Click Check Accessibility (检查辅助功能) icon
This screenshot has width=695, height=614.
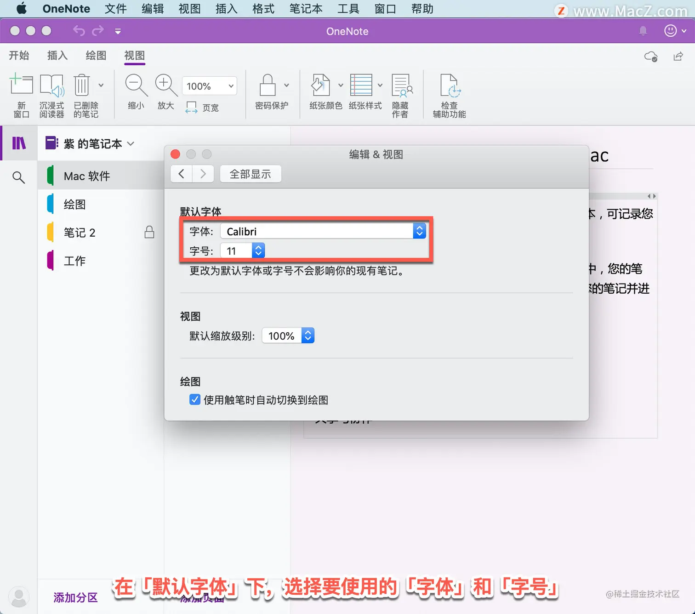point(450,85)
